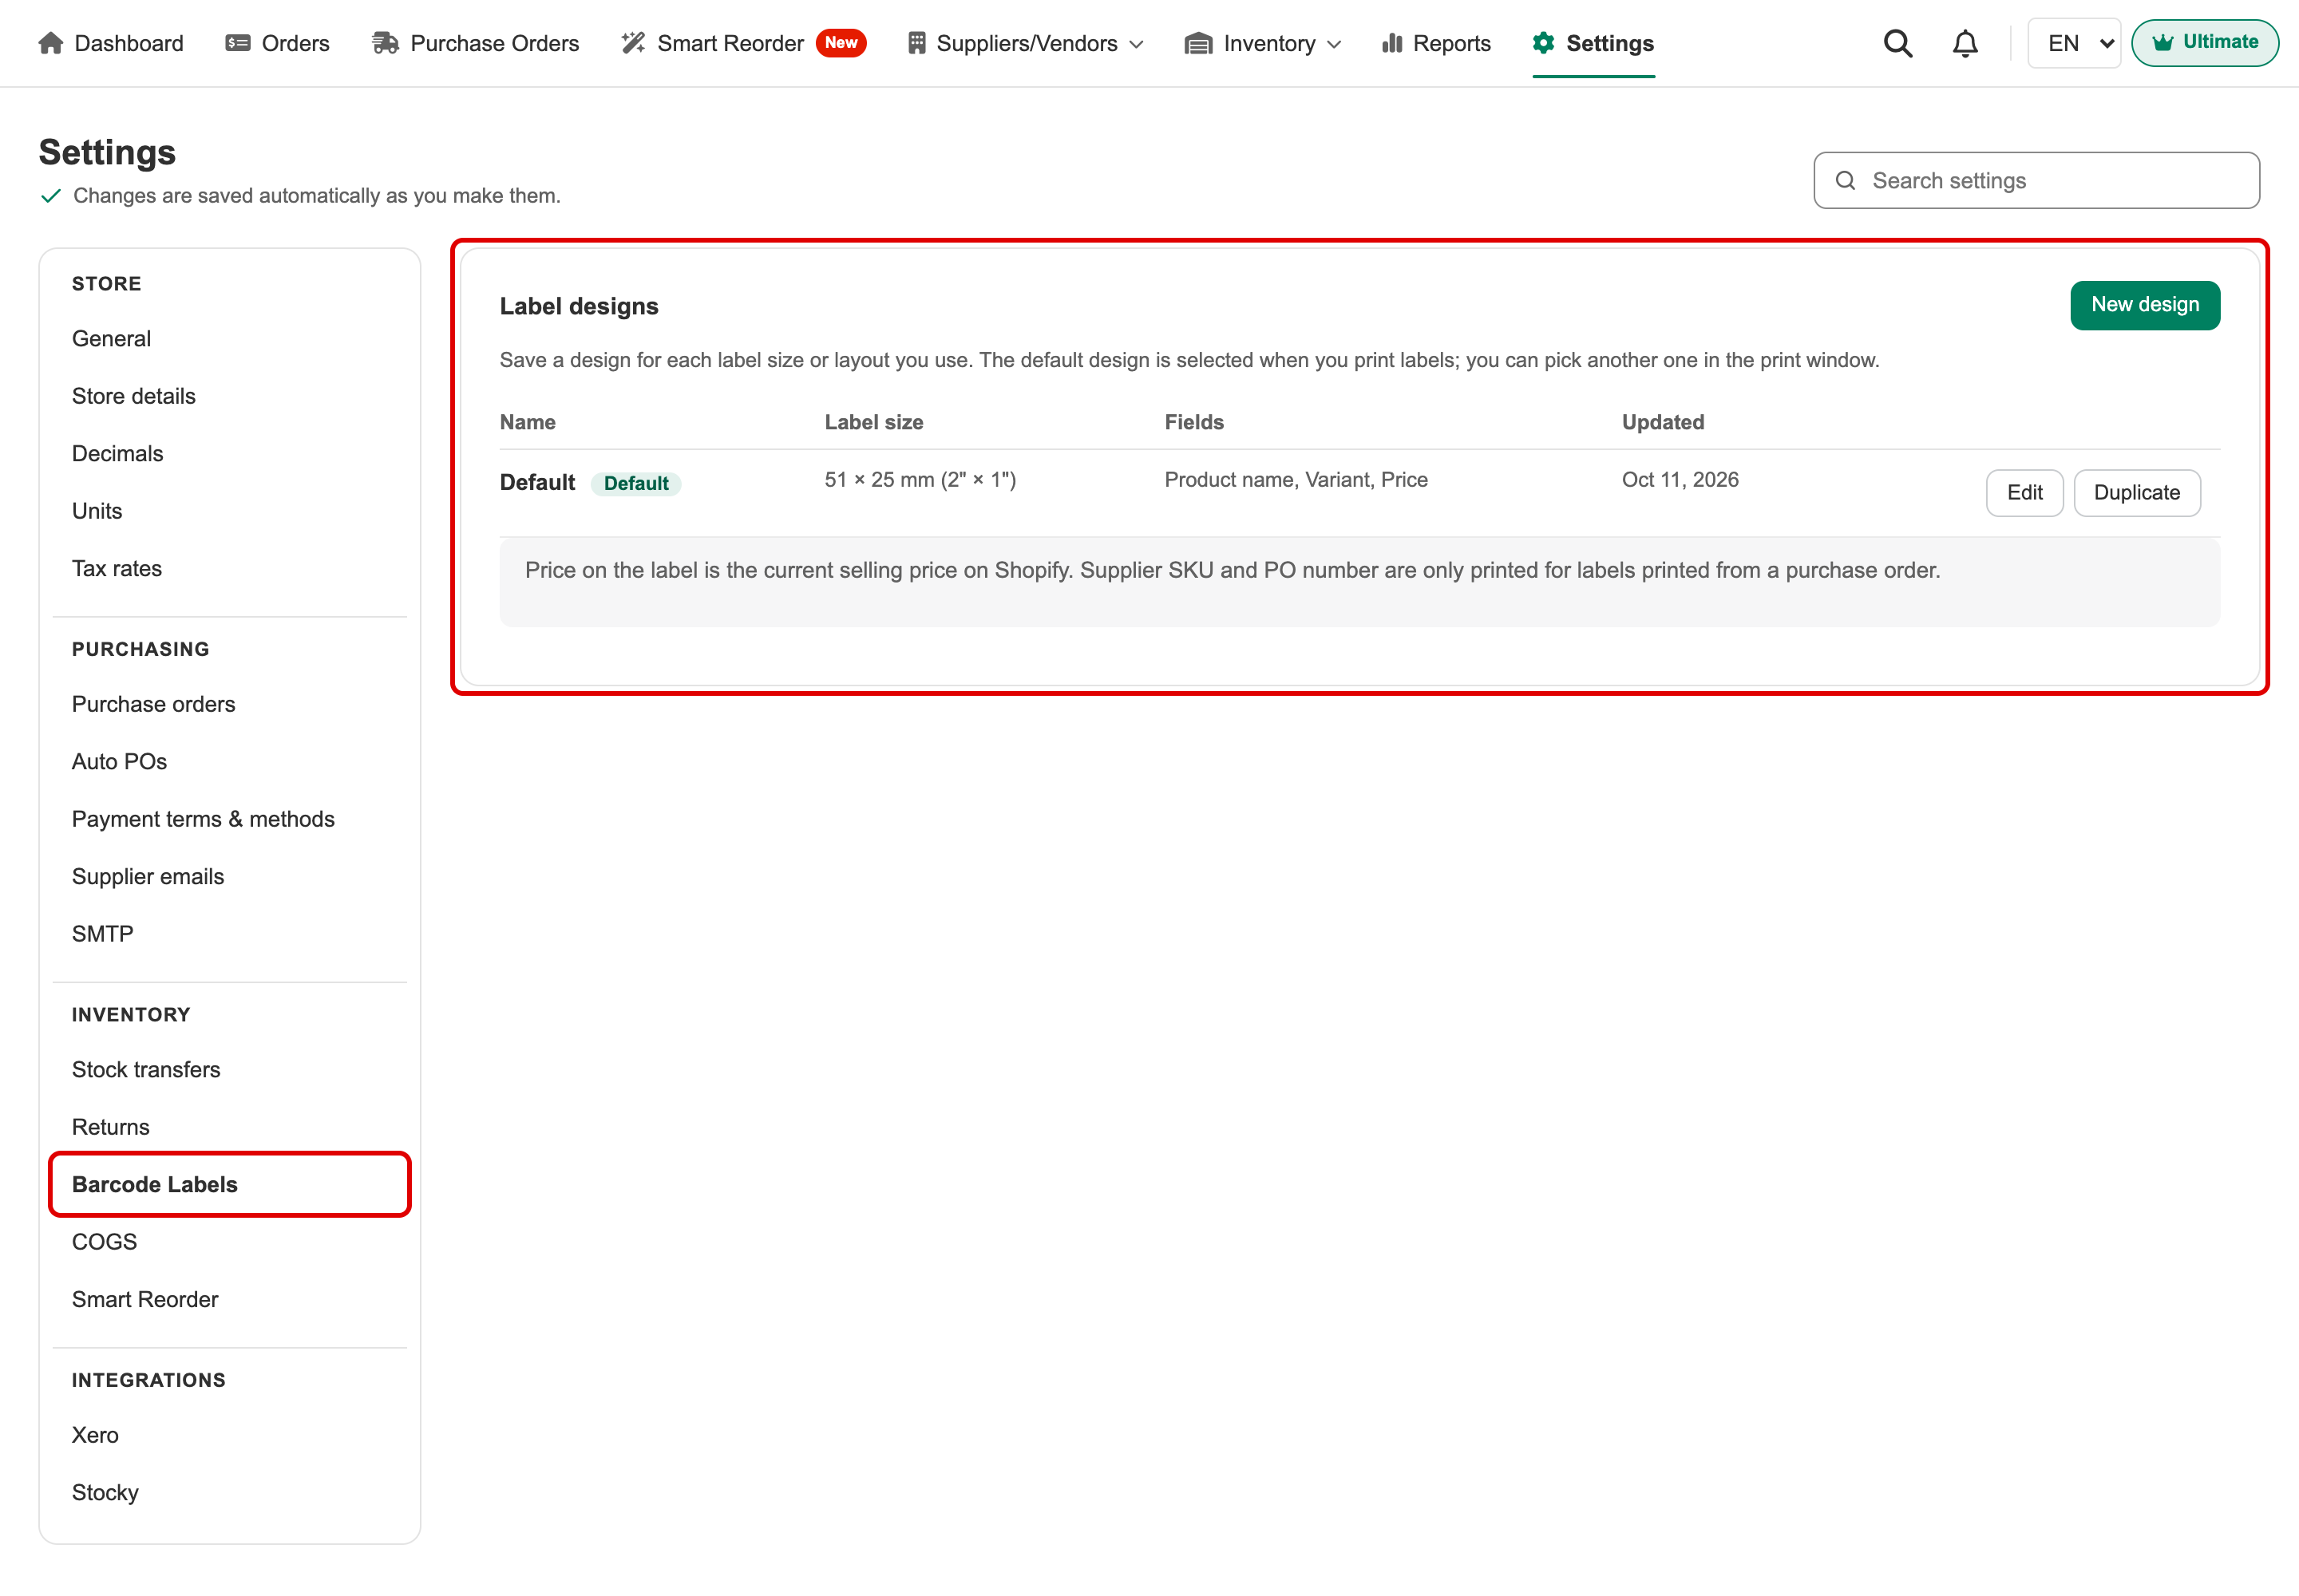
Task: Open Xero integration settings
Action: (95, 1435)
